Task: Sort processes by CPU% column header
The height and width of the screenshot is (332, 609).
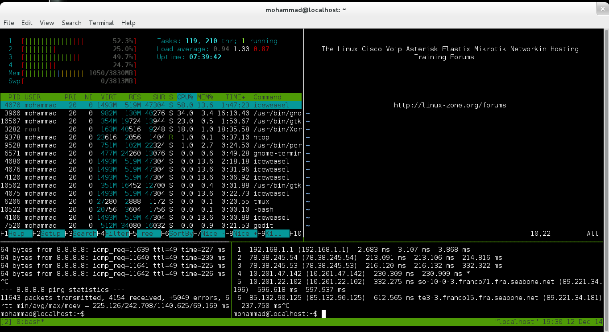Action: 185,97
